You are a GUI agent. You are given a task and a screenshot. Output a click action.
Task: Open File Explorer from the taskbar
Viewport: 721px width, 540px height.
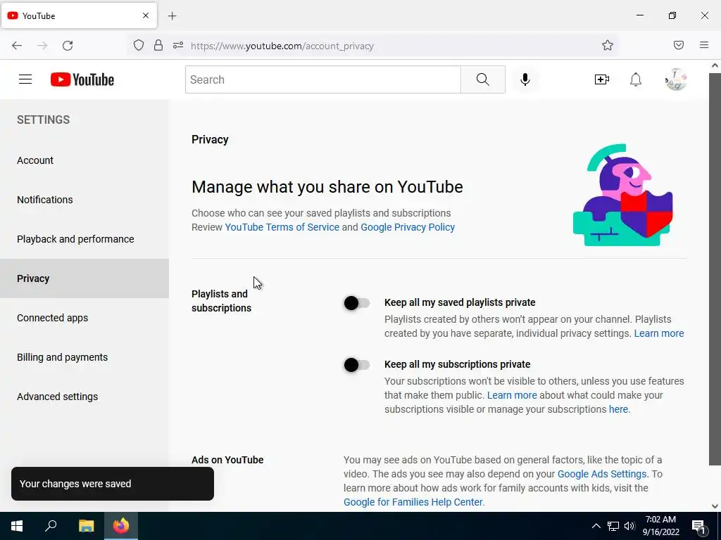[x=86, y=526]
